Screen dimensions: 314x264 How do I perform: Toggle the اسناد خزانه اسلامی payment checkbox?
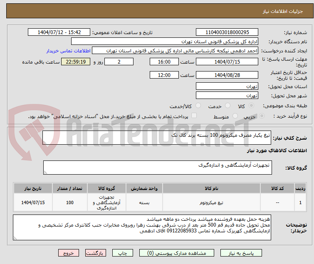click(x=194, y=116)
